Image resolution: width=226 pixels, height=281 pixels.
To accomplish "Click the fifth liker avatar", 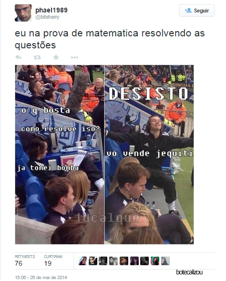I will click(124, 261).
